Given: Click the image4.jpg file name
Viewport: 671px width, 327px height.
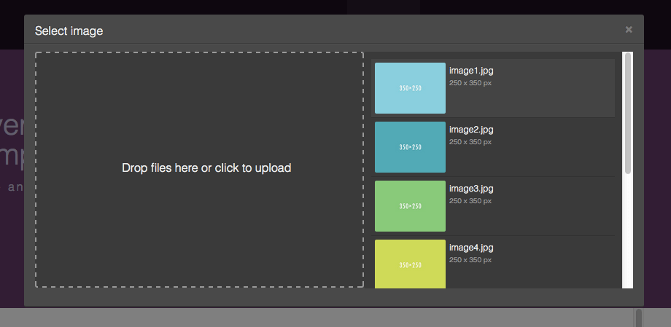Looking at the screenshot, I should (x=471, y=248).
